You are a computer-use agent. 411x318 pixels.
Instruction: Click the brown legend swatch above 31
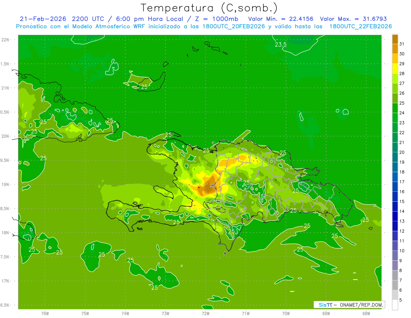pos(395,39)
